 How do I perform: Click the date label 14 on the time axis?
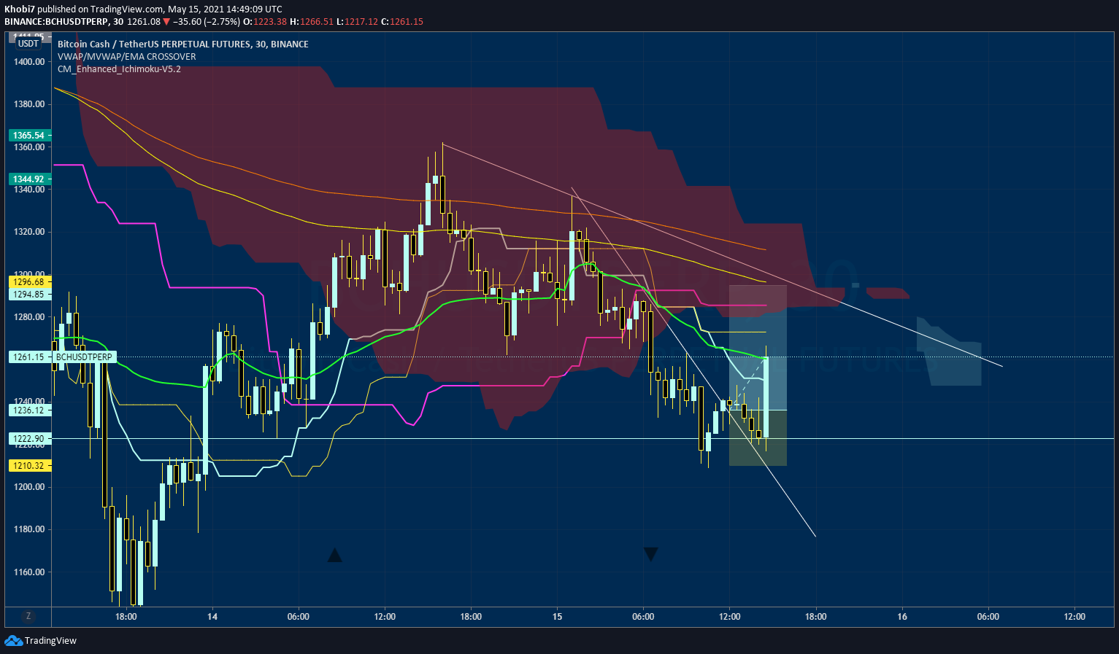(x=212, y=617)
